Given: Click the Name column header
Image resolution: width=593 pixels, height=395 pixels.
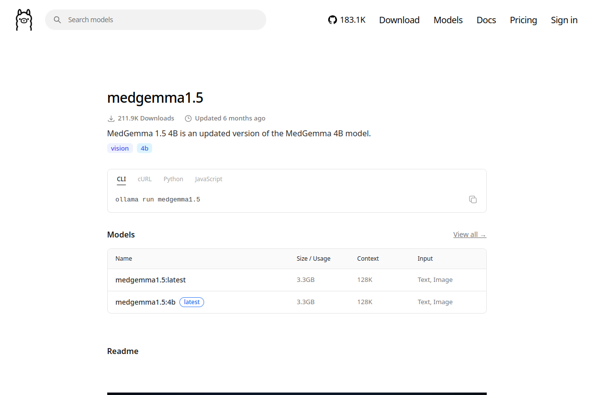Looking at the screenshot, I should point(124,259).
